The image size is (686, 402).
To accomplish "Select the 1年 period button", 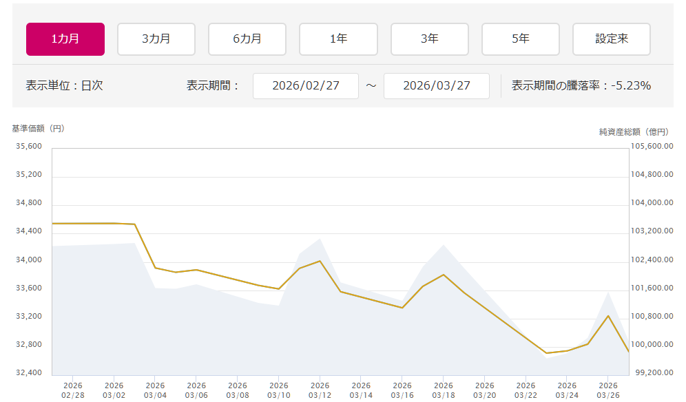I will point(338,39).
